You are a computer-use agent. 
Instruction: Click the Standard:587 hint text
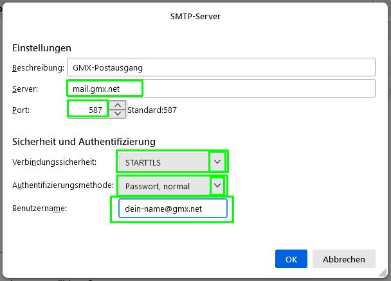pyautogui.click(x=152, y=110)
